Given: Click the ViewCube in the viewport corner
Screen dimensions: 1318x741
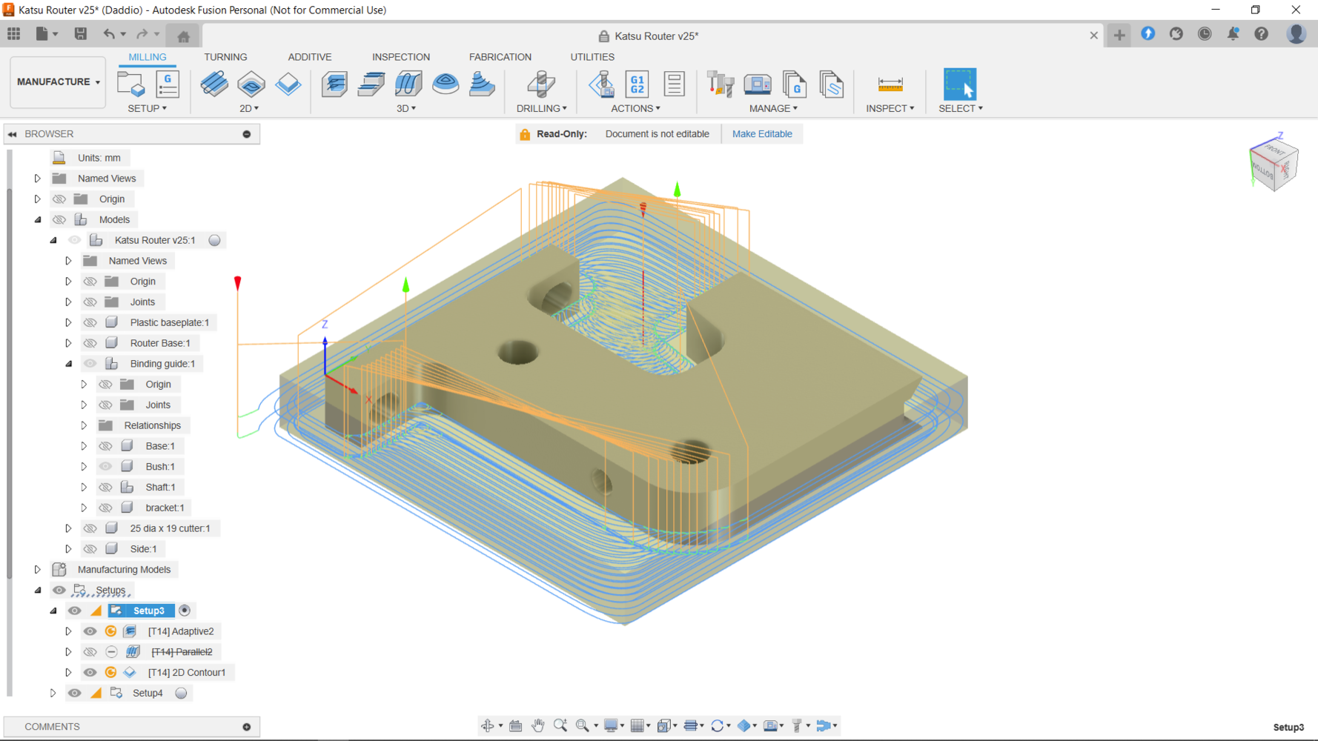Looking at the screenshot, I should [x=1273, y=166].
